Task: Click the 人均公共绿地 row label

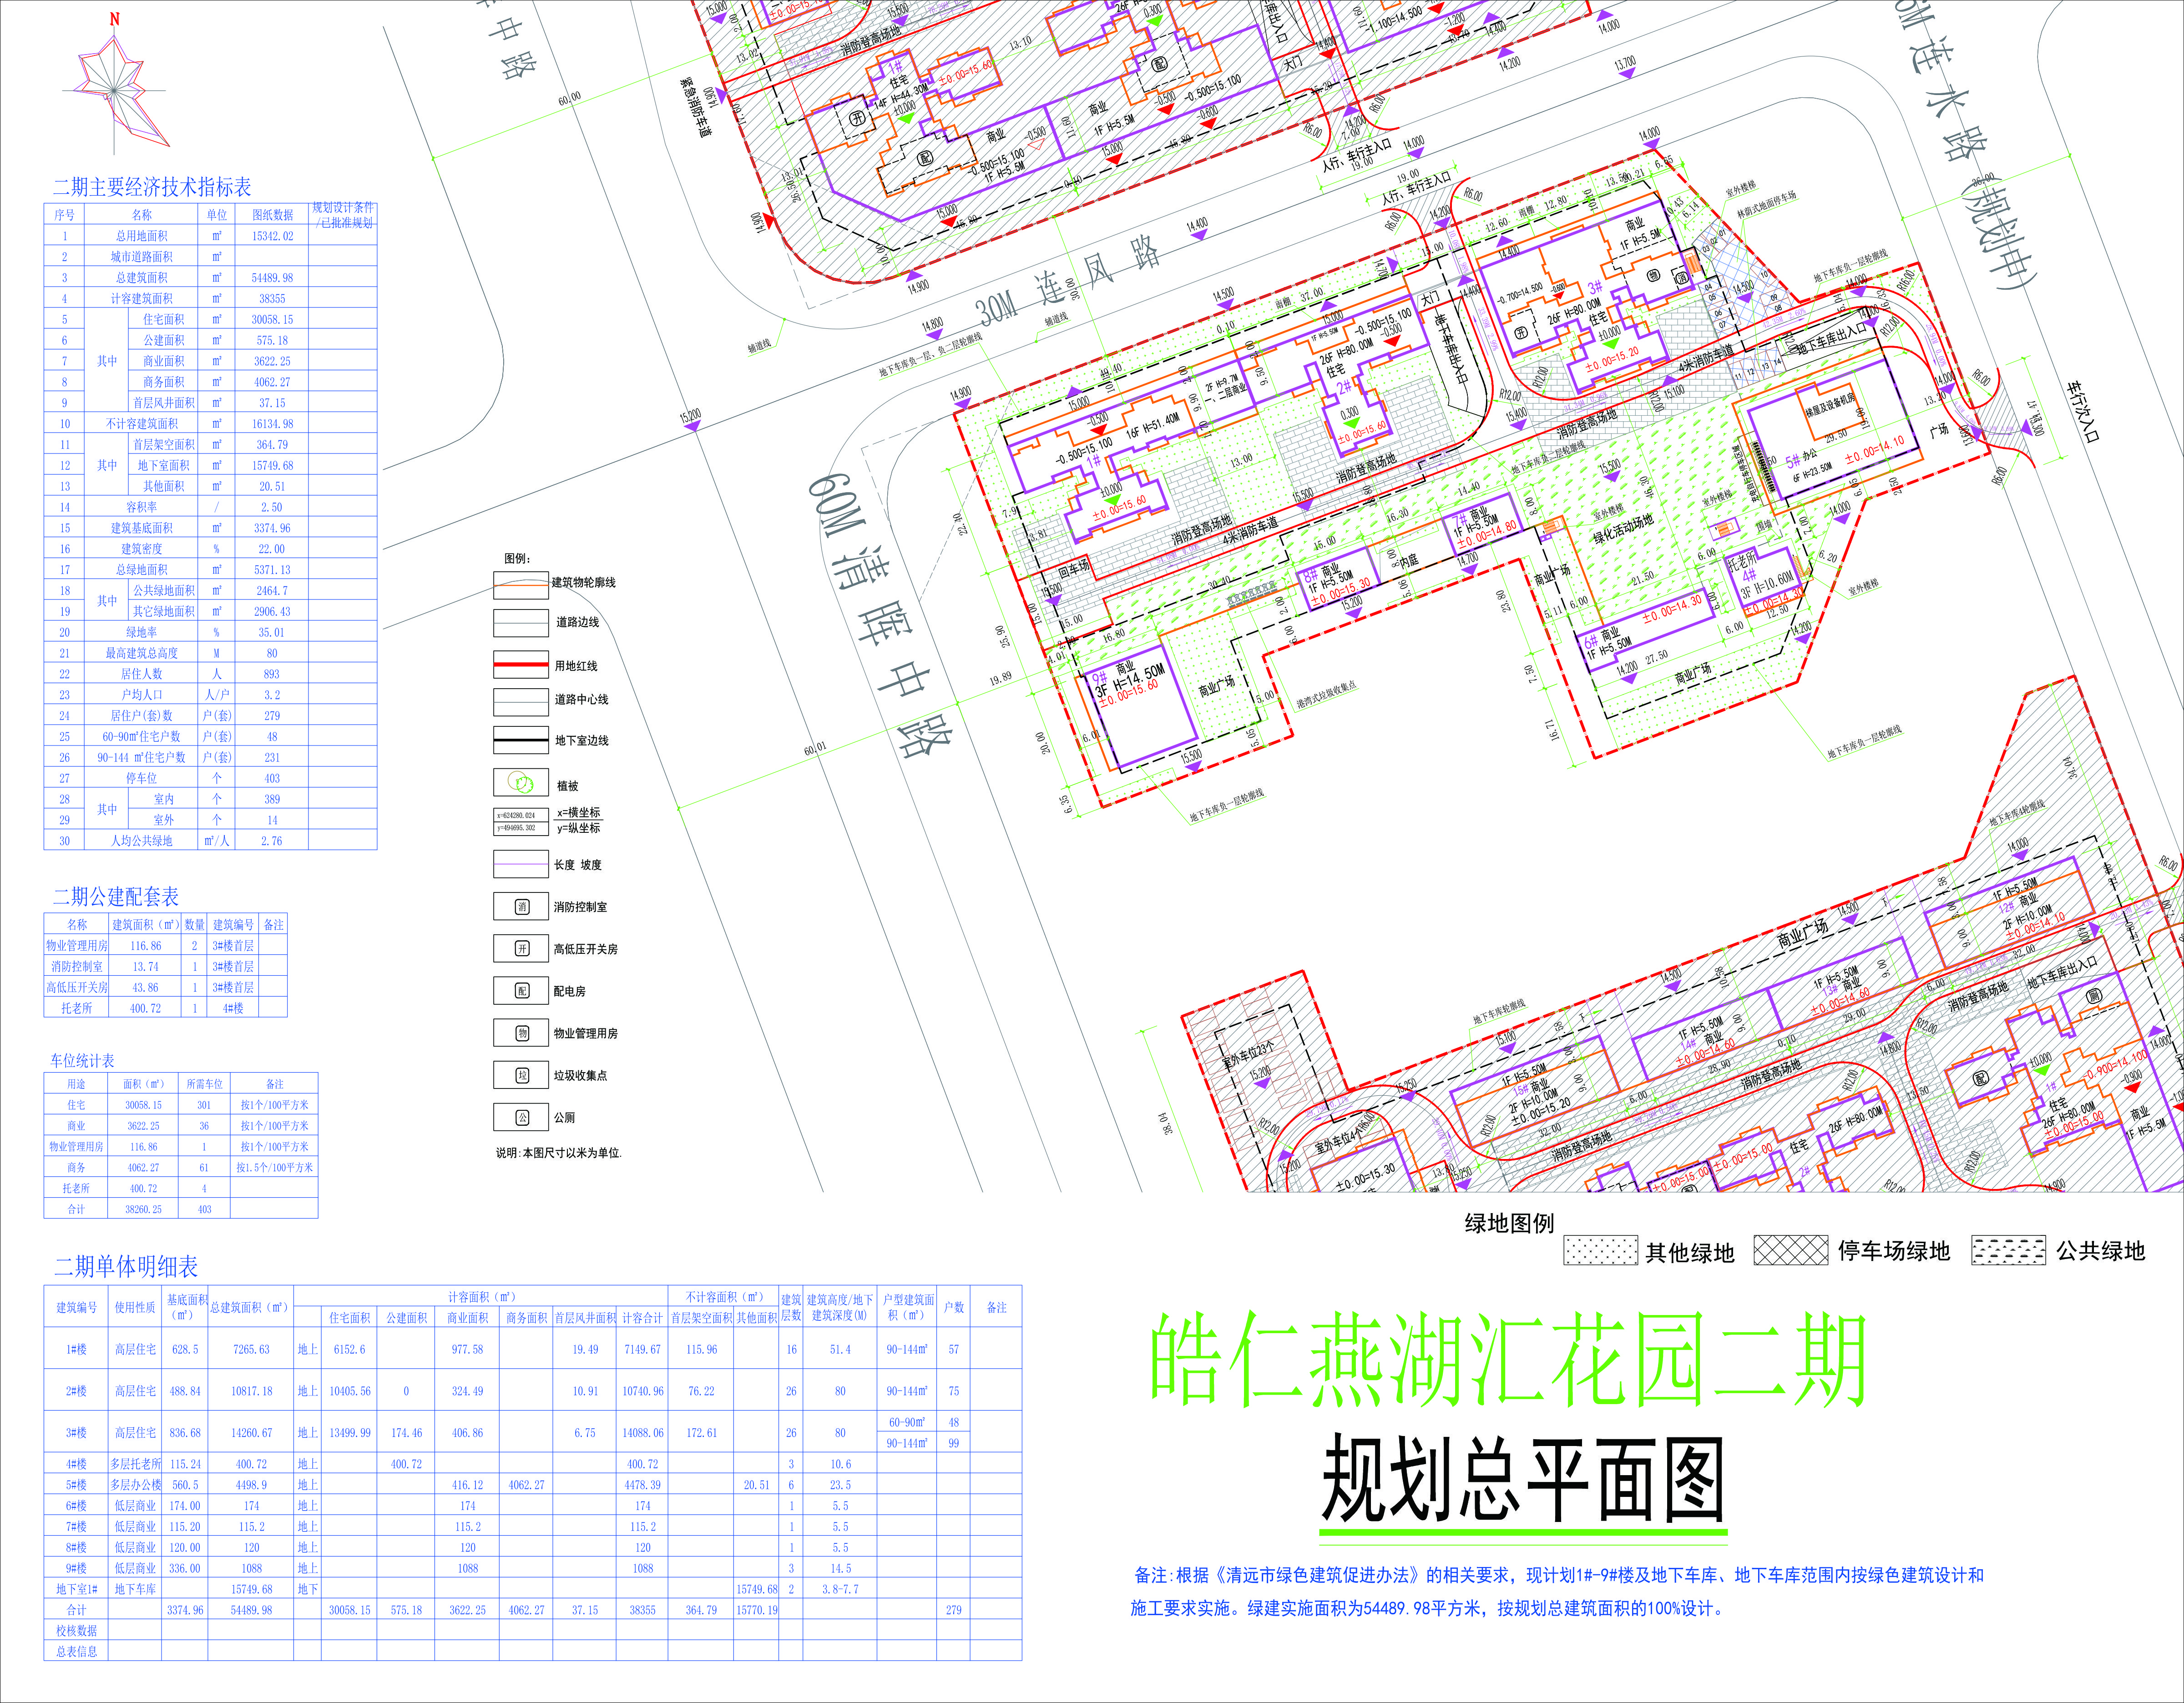Action: pos(141,841)
